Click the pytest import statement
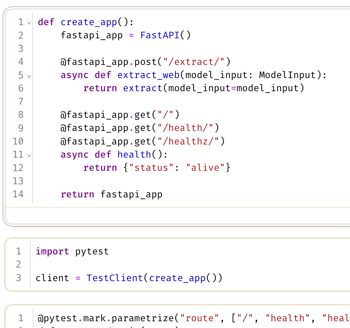 (71, 251)
